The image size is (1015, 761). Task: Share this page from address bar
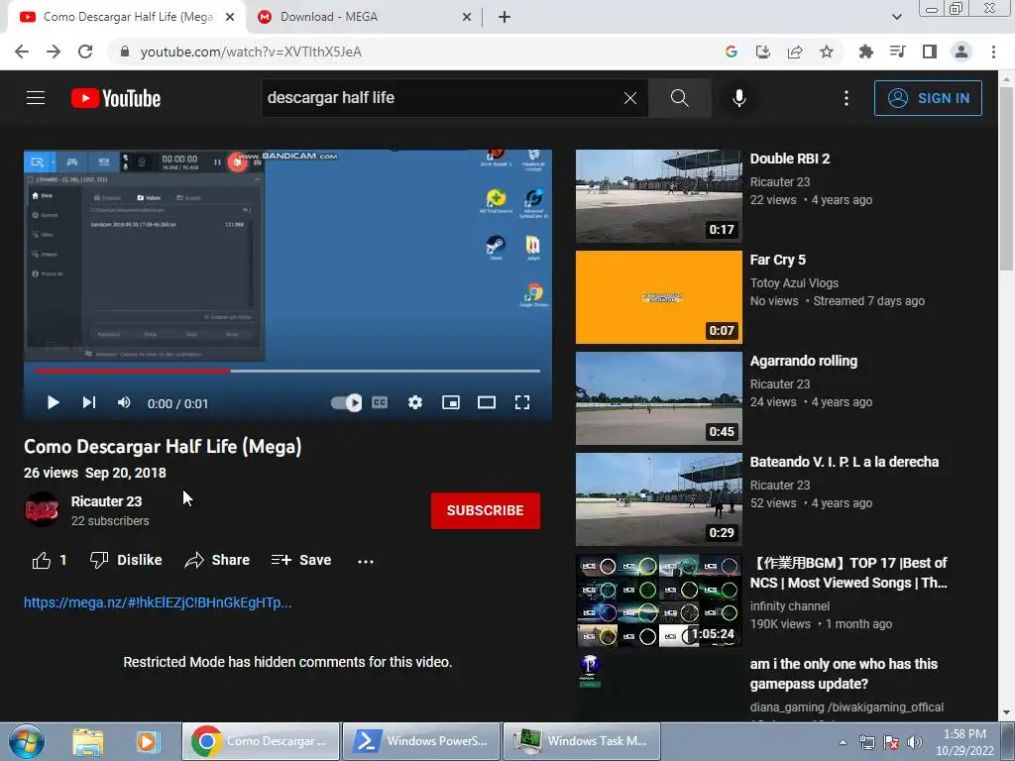pos(795,52)
